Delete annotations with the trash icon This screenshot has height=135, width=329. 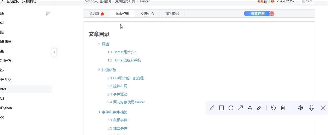283,108
